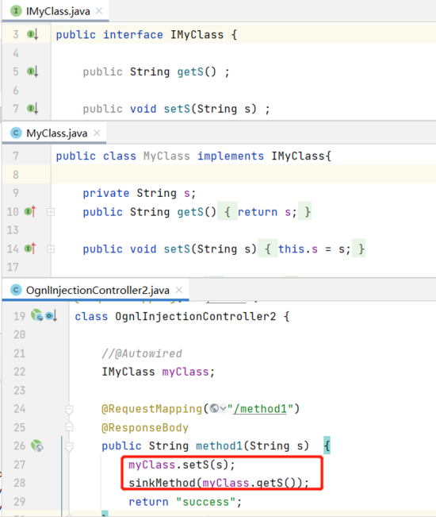This screenshot has height=517, width=436.
Task: Toggle the fold marker at @ResponseBody line 25
Action: [x=69, y=426]
